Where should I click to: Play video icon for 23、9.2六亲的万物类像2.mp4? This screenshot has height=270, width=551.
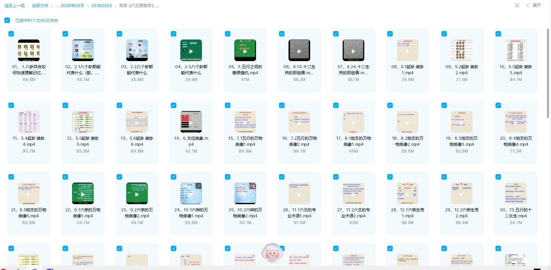(x=137, y=194)
